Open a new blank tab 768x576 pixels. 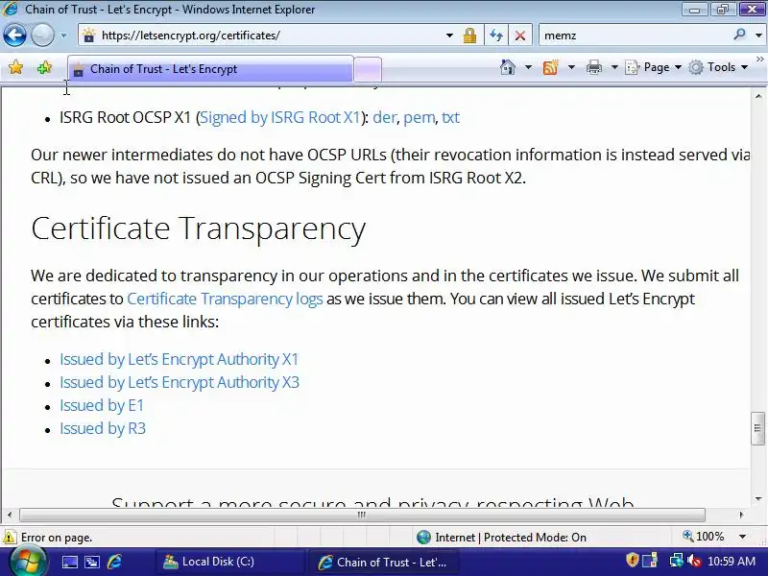[368, 69]
